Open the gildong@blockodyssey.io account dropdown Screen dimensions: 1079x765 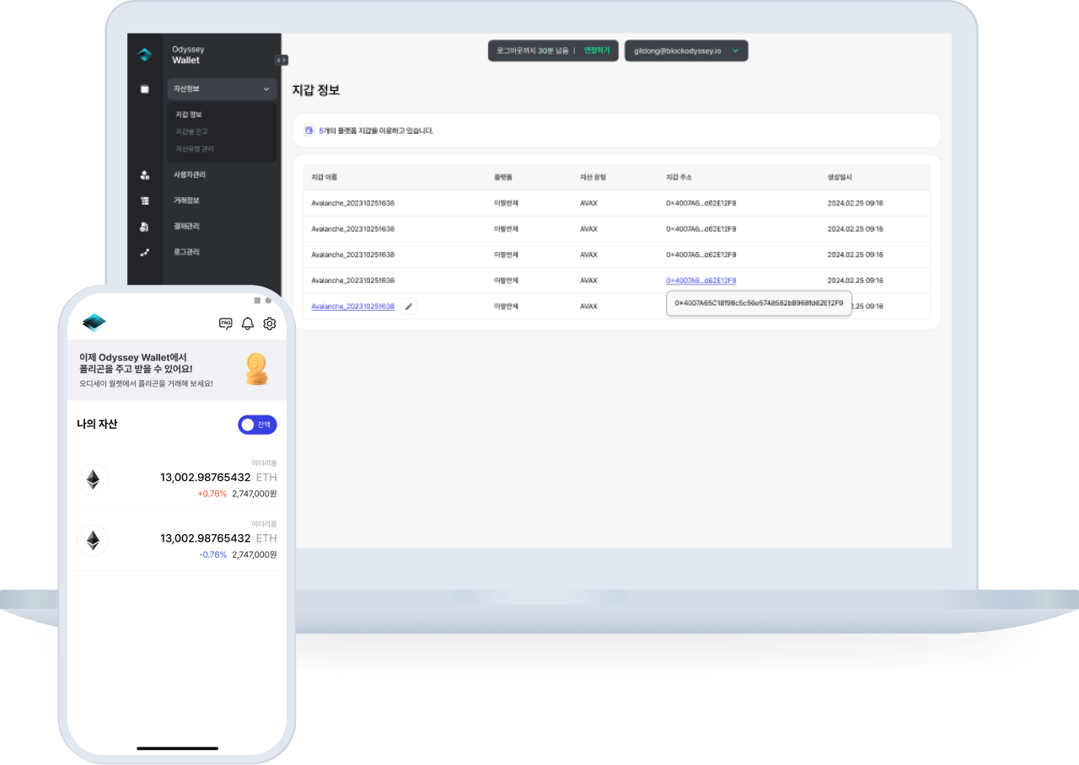click(685, 51)
